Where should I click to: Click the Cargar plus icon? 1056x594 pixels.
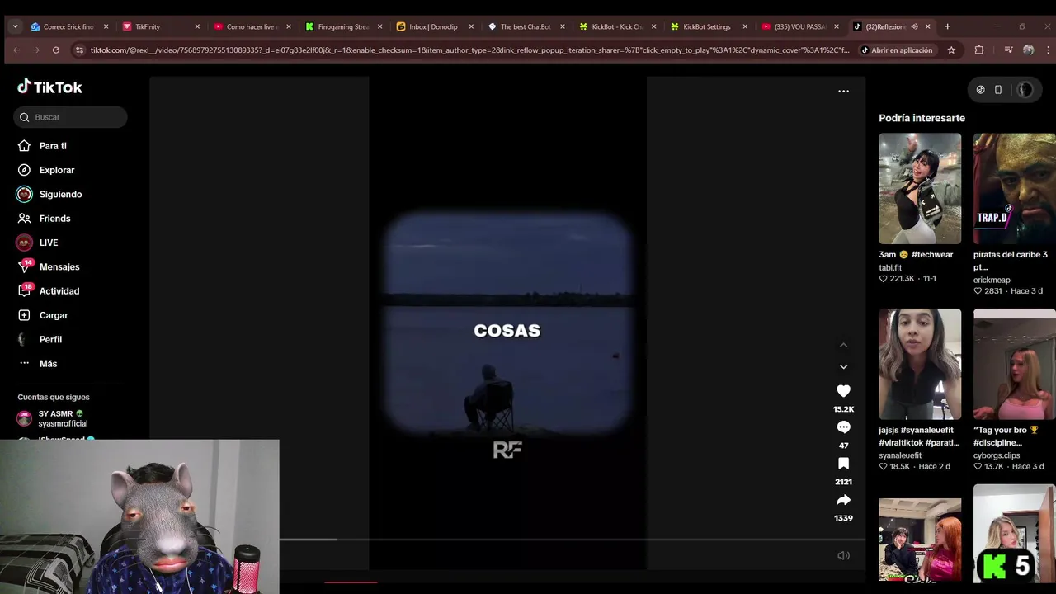pos(24,315)
